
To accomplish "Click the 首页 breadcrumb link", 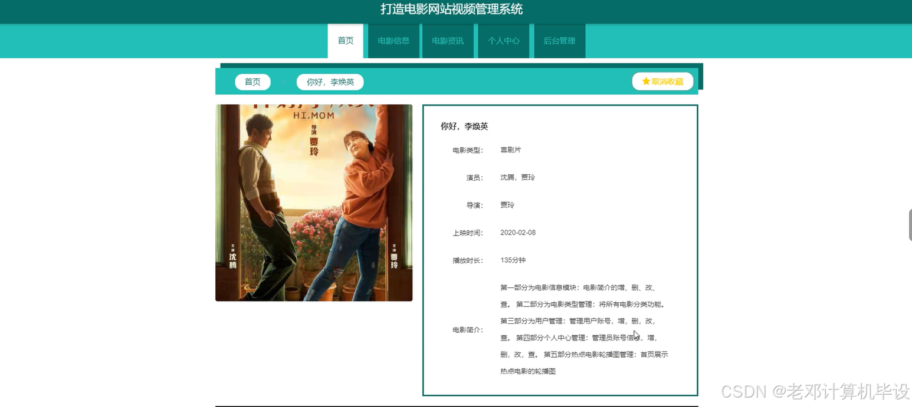I will [x=252, y=82].
